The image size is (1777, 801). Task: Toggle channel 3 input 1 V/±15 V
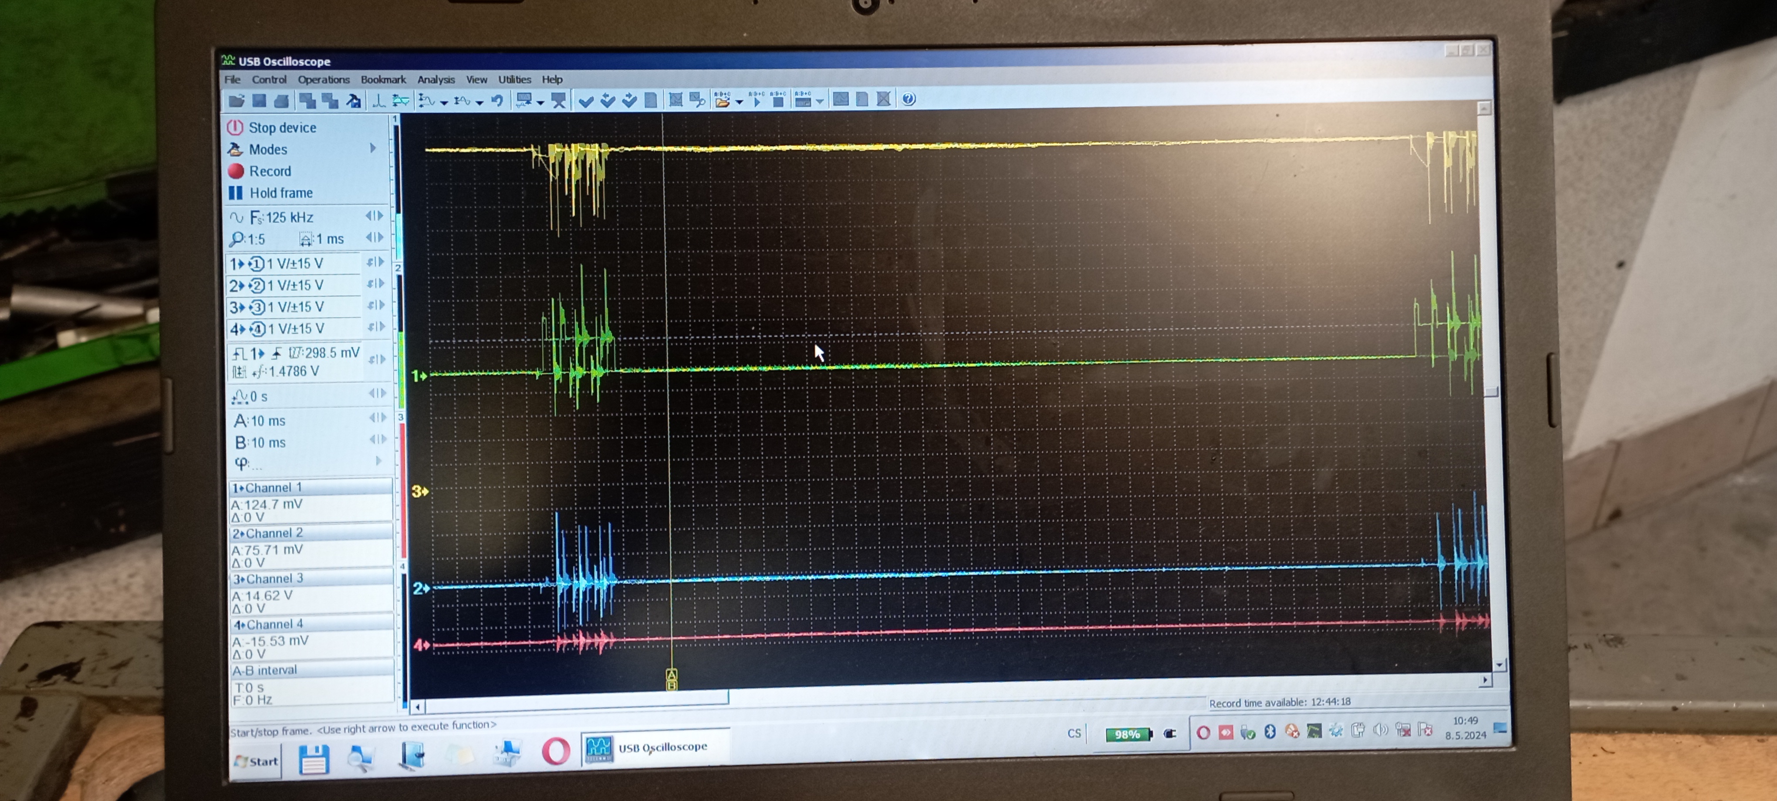click(295, 307)
